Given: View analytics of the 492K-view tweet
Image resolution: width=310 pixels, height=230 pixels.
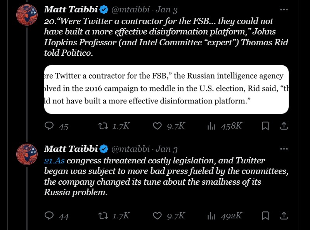Looking at the screenshot, I should pyautogui.click(x=211, y=216).
